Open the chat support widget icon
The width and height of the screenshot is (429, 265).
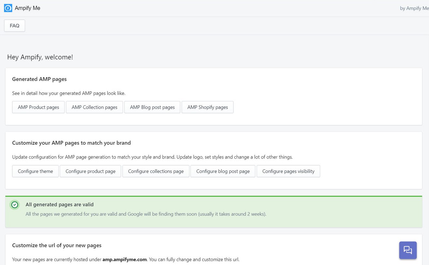click(408, 250)
